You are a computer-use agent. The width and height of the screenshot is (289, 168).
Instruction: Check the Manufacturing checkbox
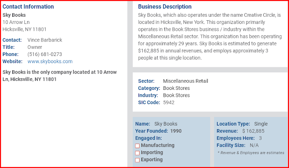(x=137, y=146)
